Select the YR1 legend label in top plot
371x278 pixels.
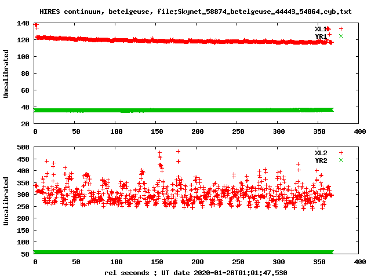[x=321, y=36]
